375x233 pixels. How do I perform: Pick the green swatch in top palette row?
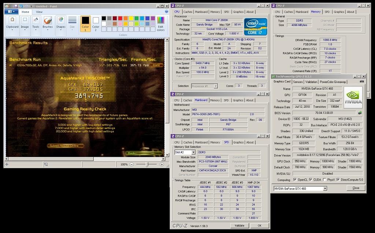point(137,18)
